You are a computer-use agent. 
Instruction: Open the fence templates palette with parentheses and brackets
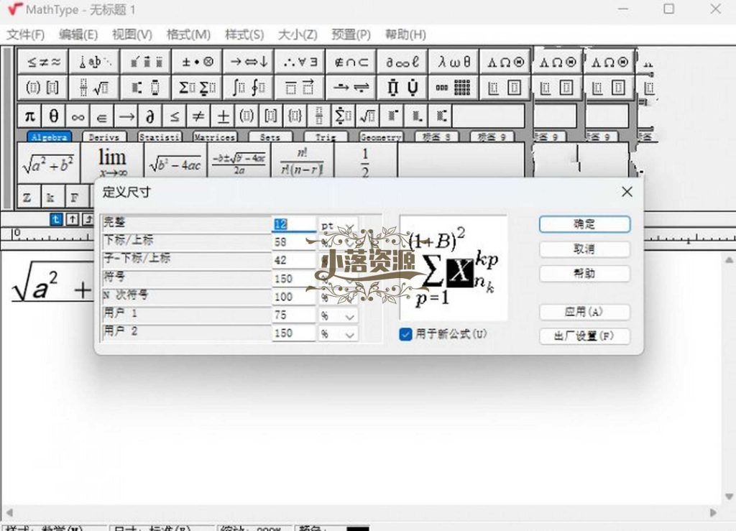[x=43, y=87]
